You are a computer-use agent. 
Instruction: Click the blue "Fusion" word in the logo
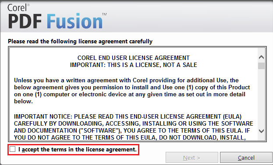tap(74, 21)
